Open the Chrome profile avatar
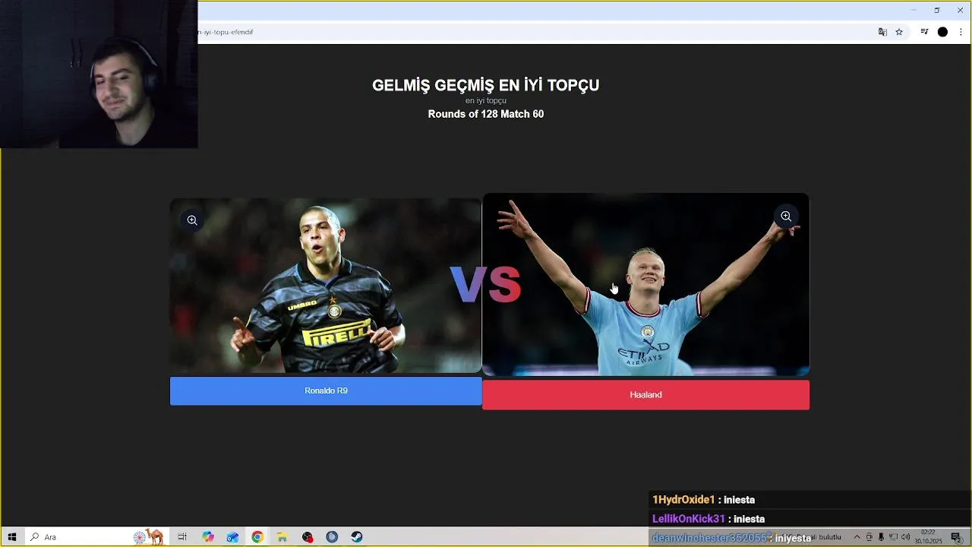972x547 pixels. coord(942,32)
